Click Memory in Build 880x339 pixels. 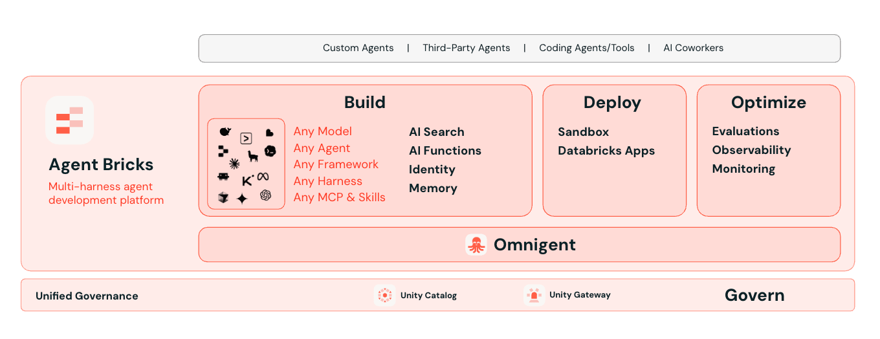tap(433, 188)
